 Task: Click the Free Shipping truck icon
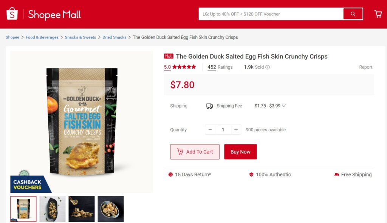(336, 175)
